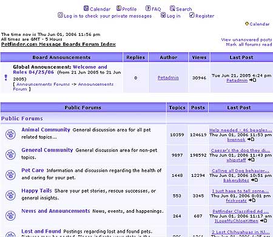Viewport: 273px width, 237px height.
Task: Open latest post icon next to brennok
Action: 251,139
